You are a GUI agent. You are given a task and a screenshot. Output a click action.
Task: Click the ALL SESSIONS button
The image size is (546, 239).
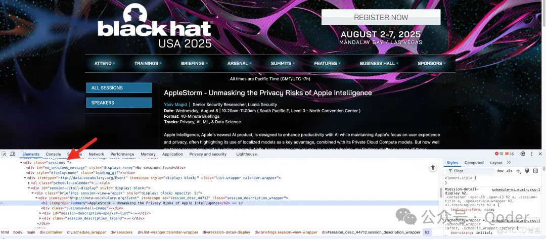tap(119, 88)
